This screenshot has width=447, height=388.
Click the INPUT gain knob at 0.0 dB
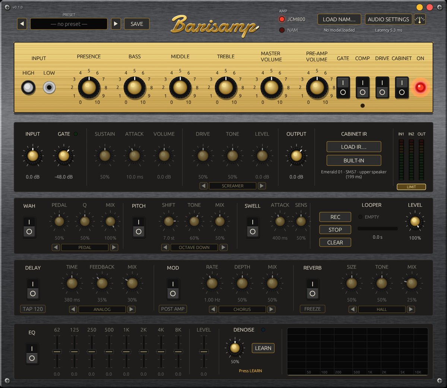click(33, 156)
